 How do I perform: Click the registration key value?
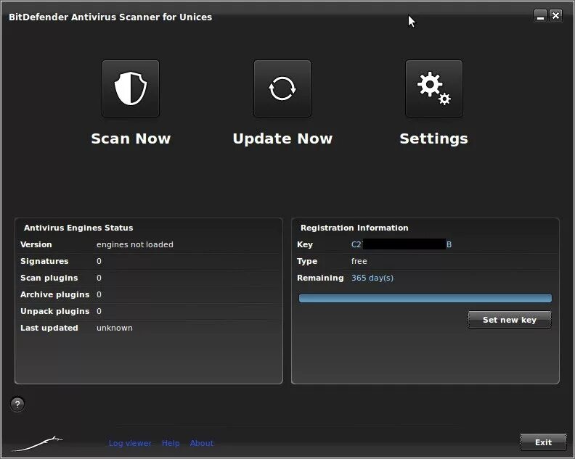401,244
